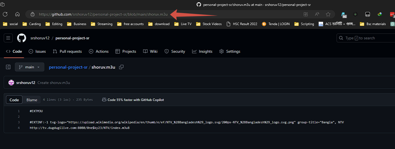
Task: Click the split screen icon in address bar
Action: tap(306, 14)
